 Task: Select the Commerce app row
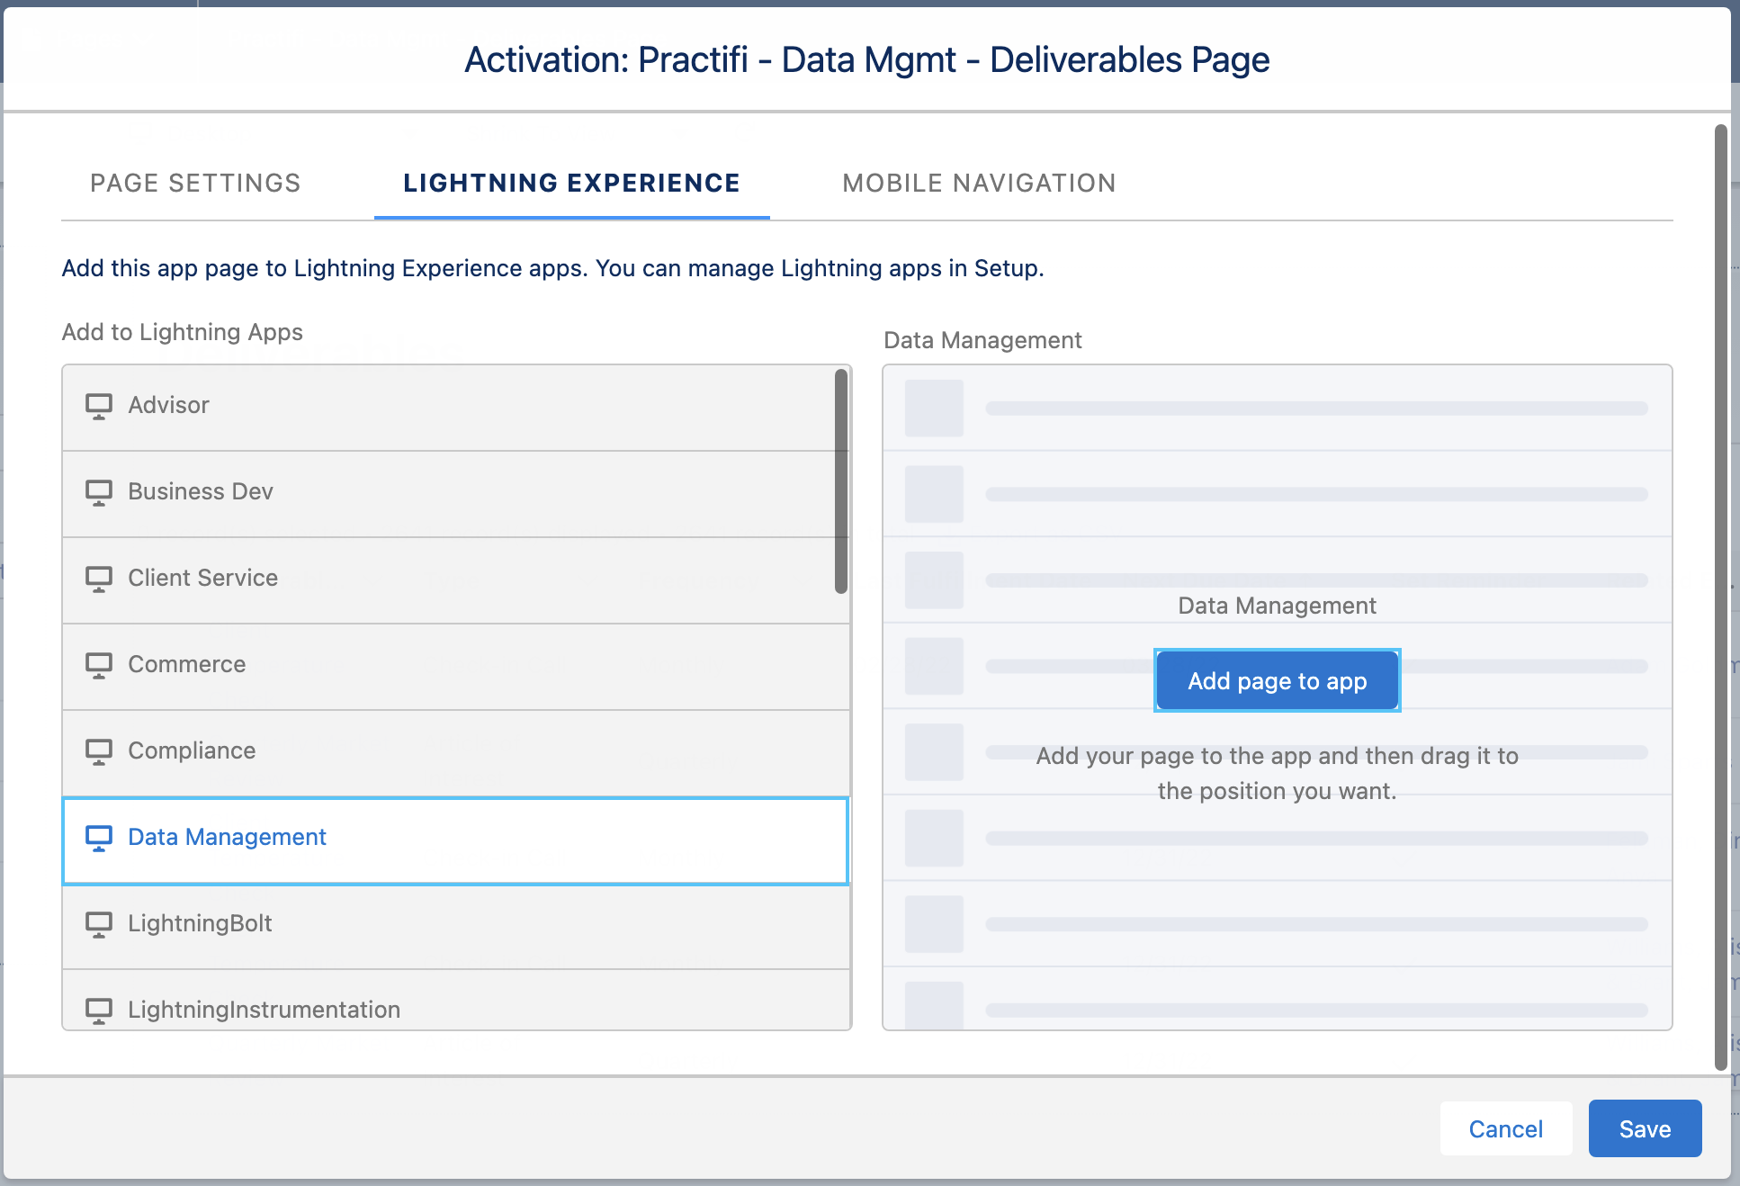coord(455,667)
